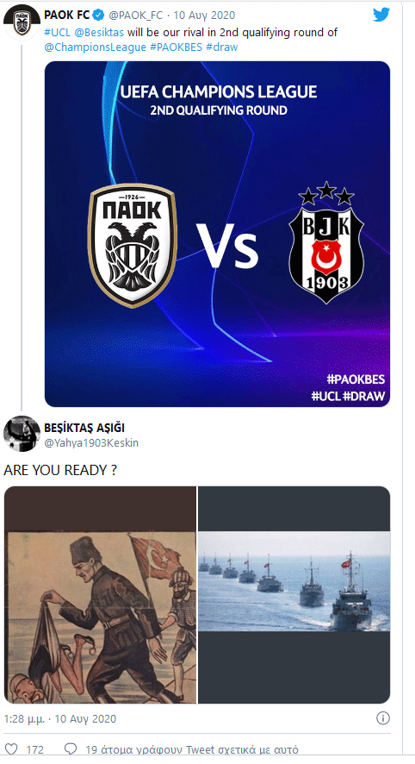
Task: Open the tweet info circle icon
Action: [383, 718]
